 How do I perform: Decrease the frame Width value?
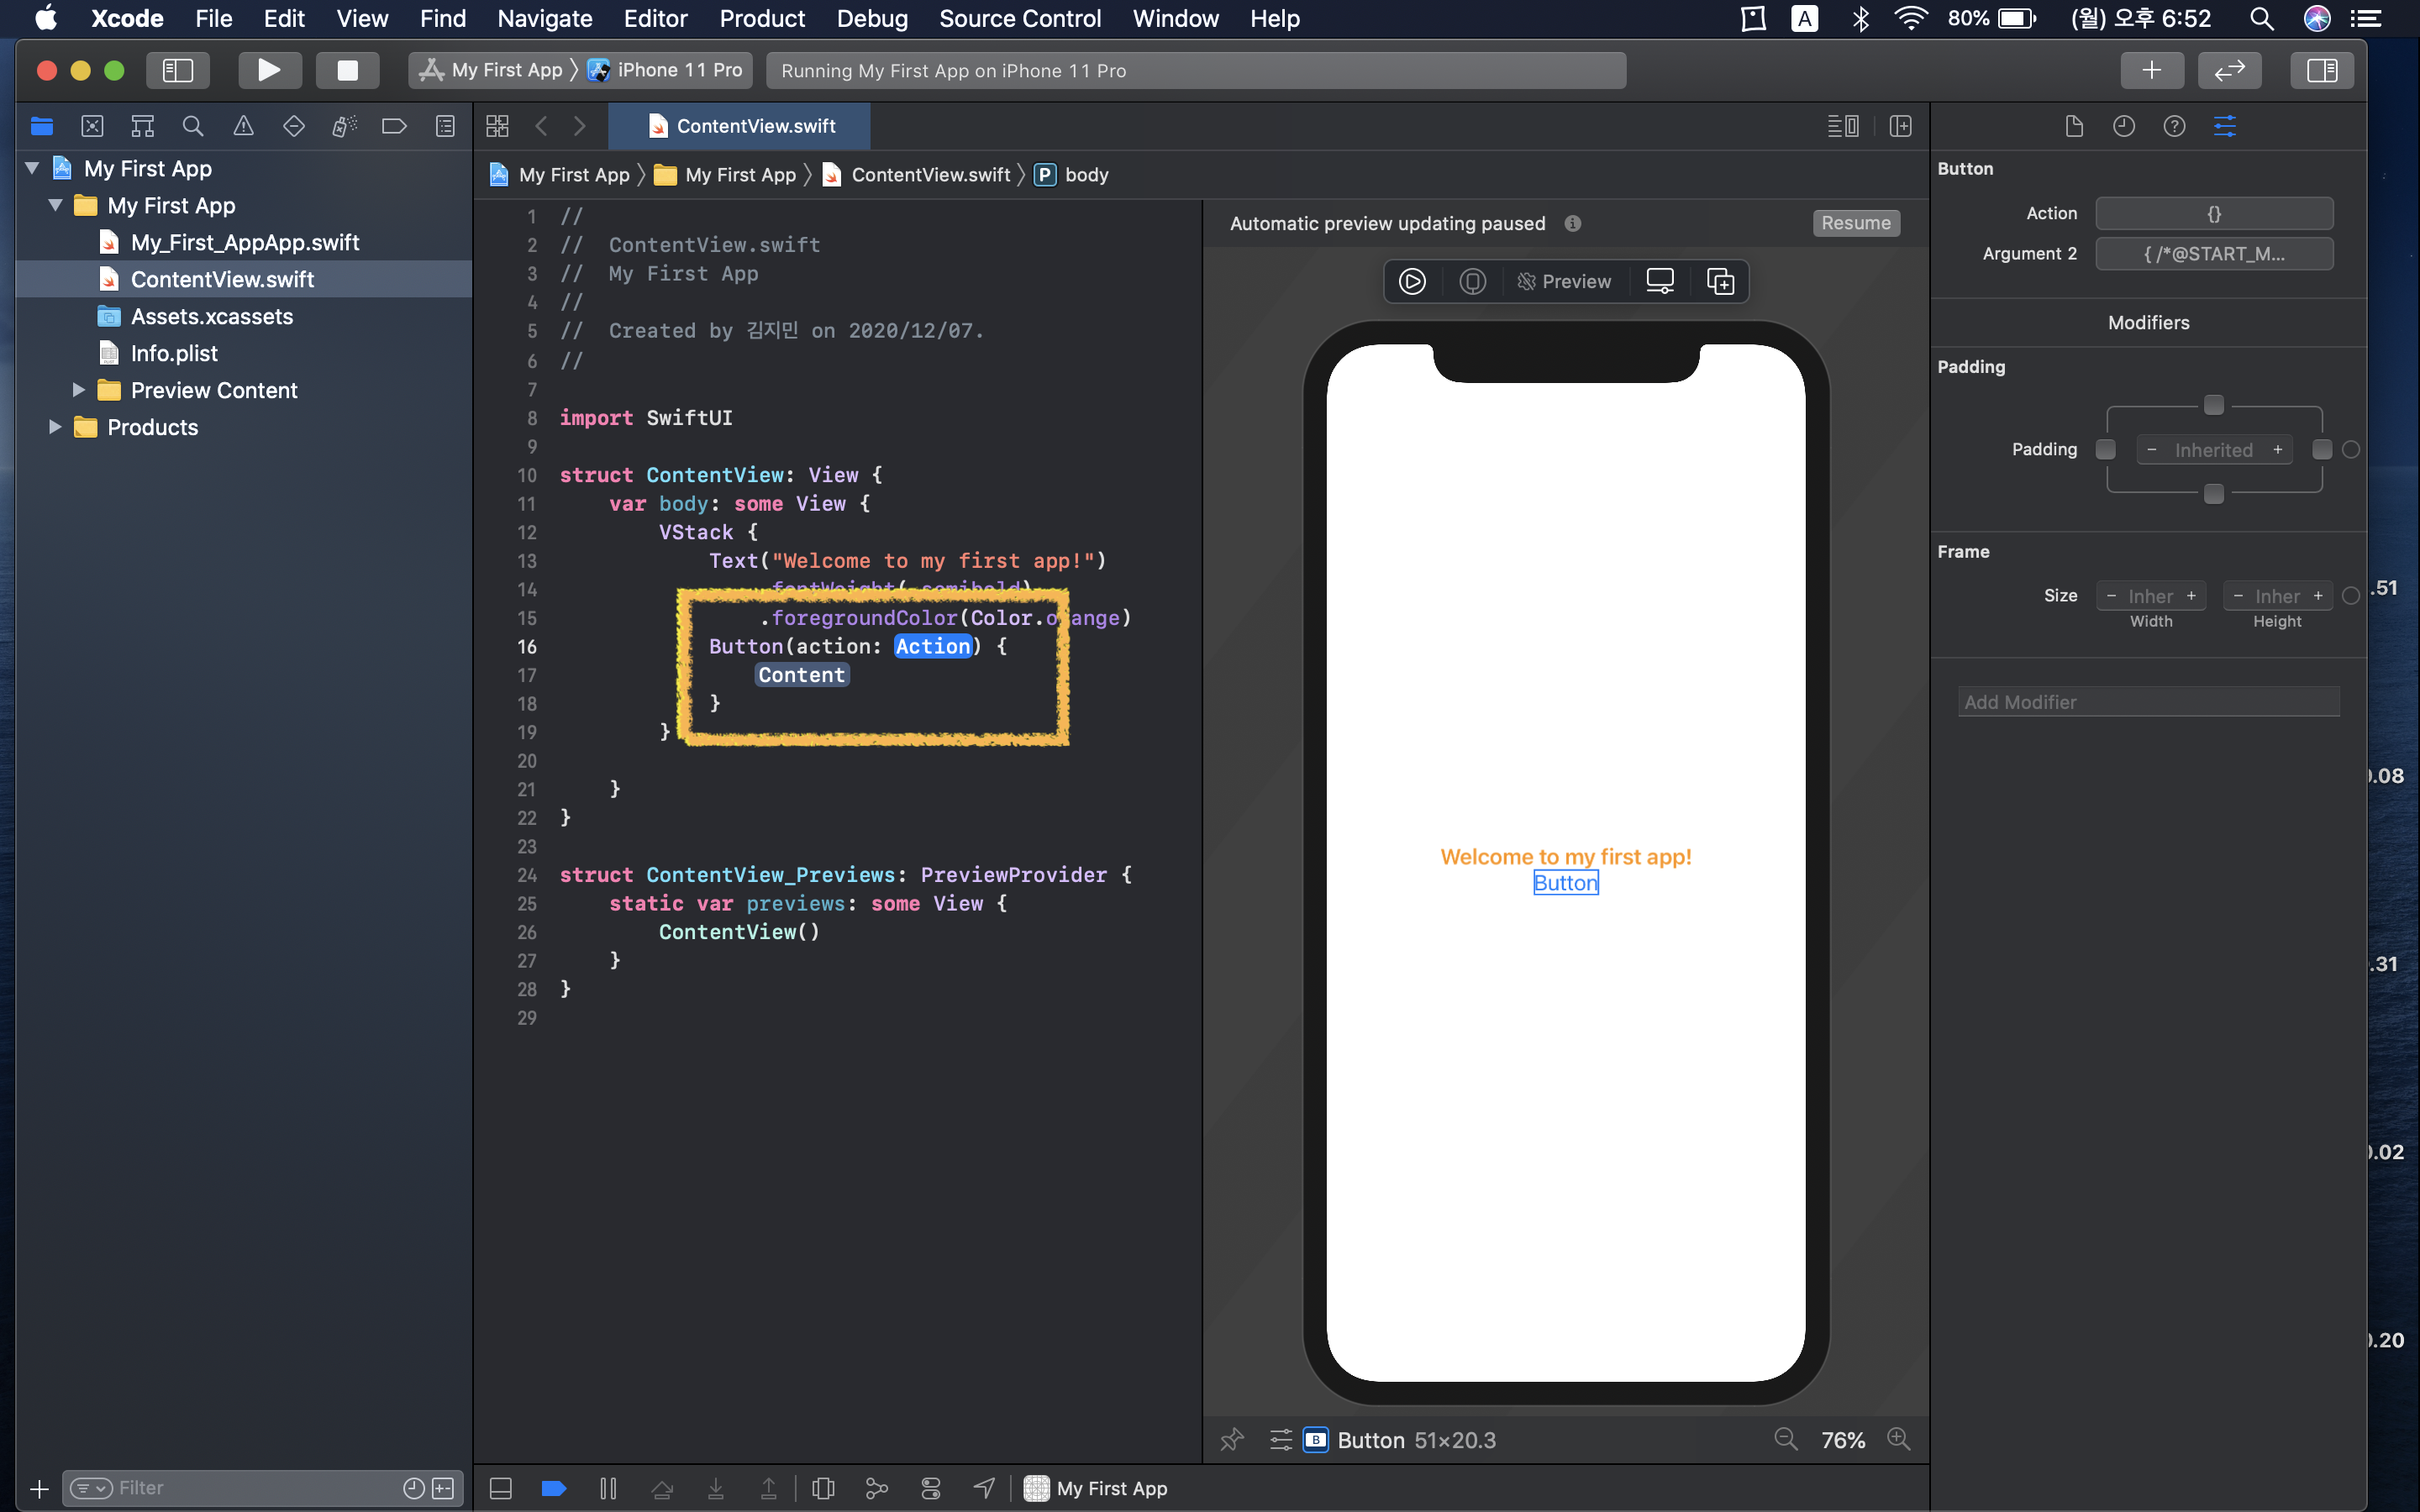pos(2111,596)
